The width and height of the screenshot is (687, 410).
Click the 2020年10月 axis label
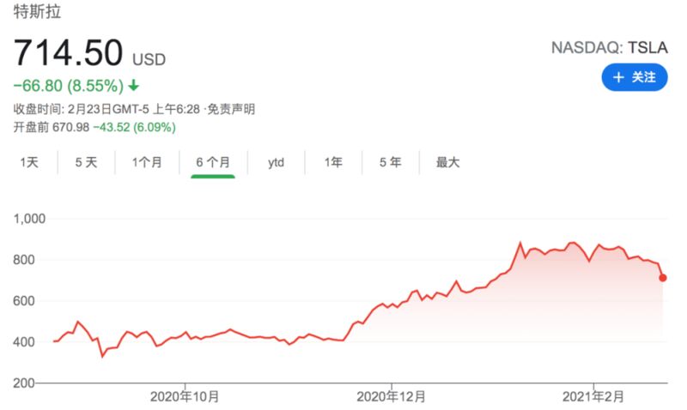[x=185, y=396]
